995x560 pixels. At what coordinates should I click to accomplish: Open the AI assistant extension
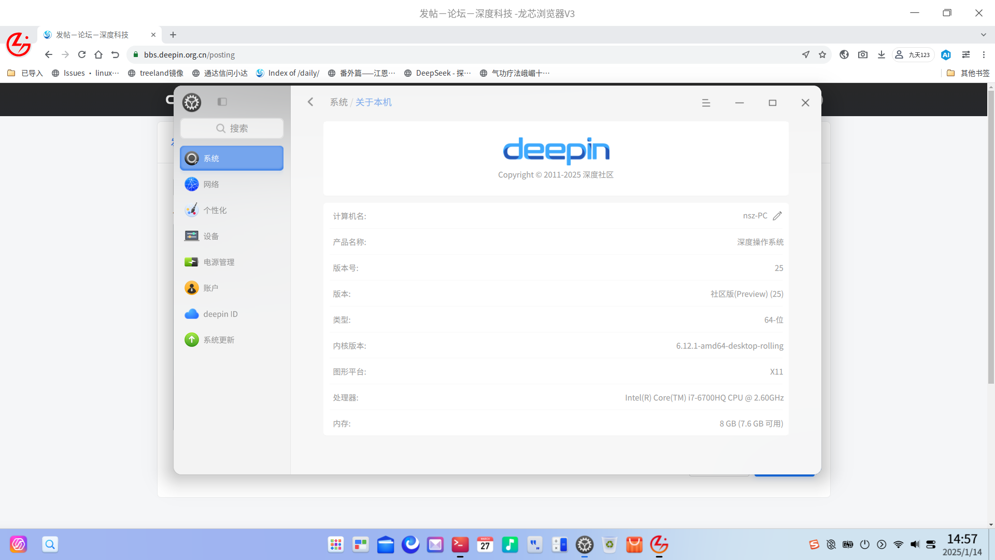[x=946, y=54]
